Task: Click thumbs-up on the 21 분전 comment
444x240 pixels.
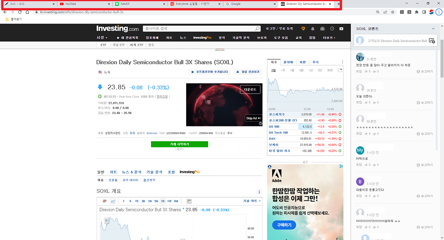Action: pos(366,72)
